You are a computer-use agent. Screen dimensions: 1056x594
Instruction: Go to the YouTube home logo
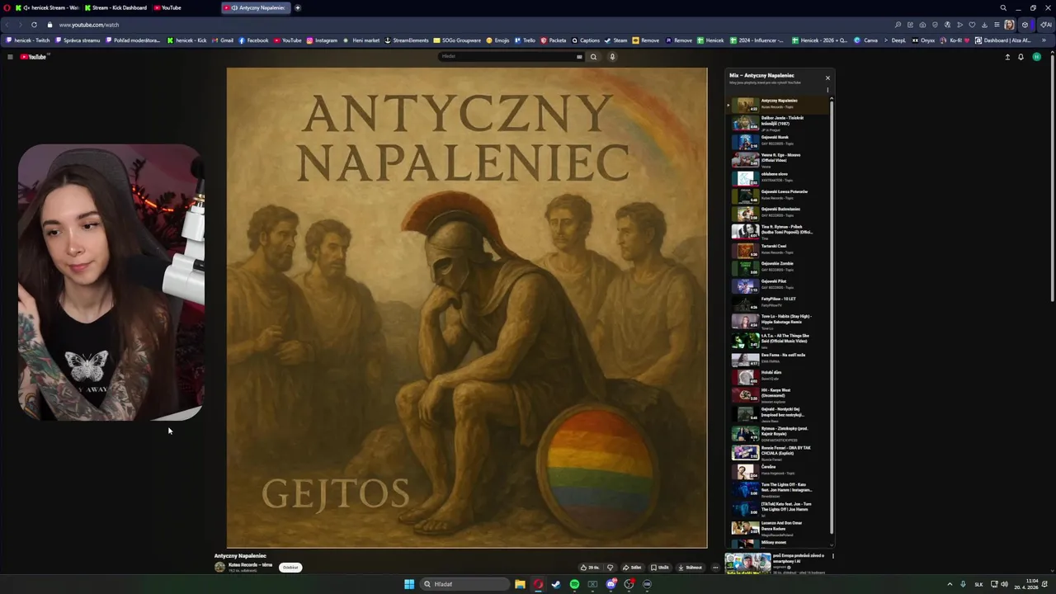(33, 57)
